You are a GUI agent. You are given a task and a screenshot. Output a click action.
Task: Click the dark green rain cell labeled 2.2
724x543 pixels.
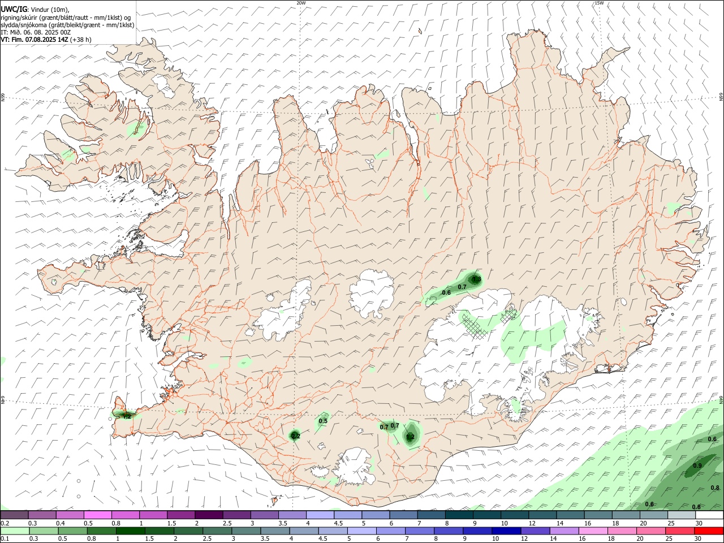[295, 435]
